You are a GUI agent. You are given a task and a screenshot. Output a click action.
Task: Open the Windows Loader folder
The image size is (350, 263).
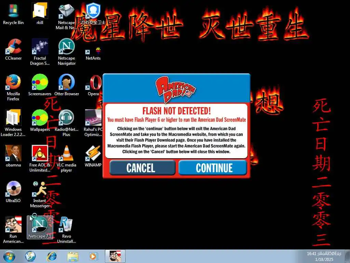click(13, 123)
